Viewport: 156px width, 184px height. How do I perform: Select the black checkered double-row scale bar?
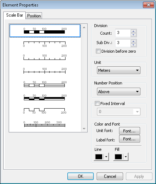point(45,97)
